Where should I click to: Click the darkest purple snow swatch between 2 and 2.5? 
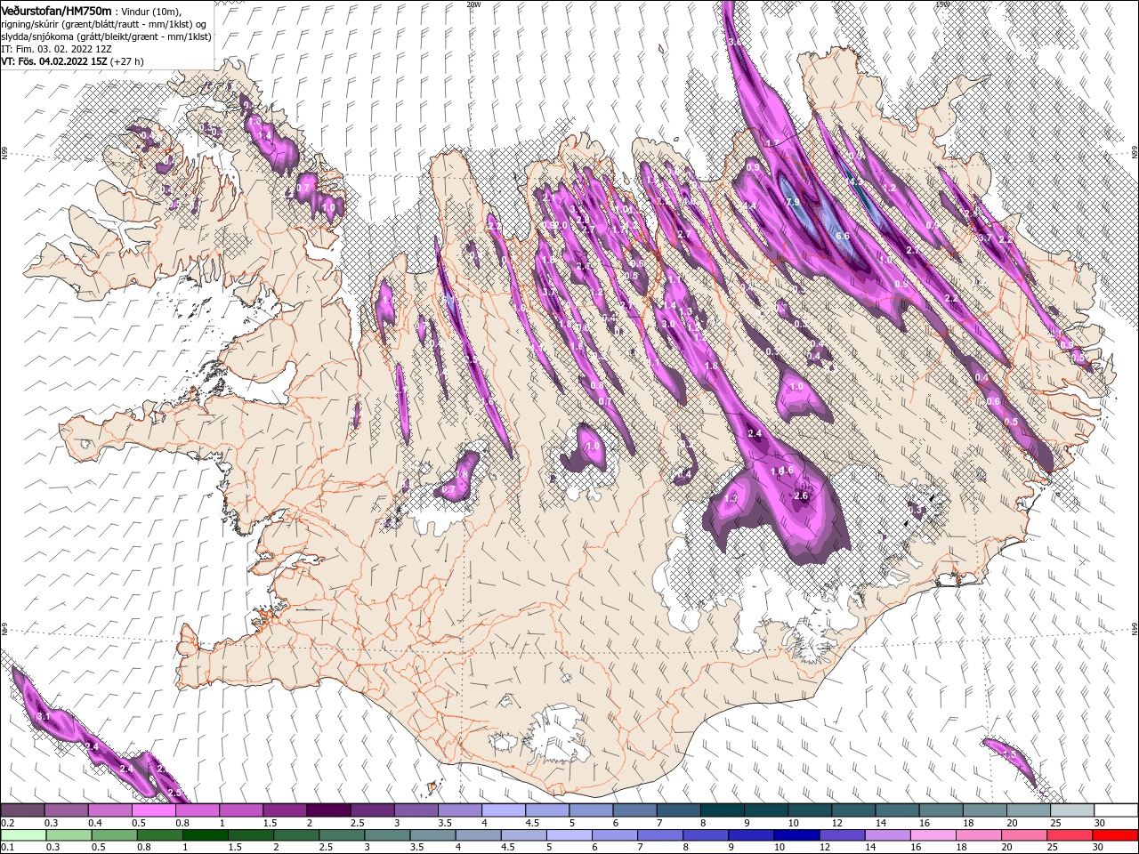328,810
